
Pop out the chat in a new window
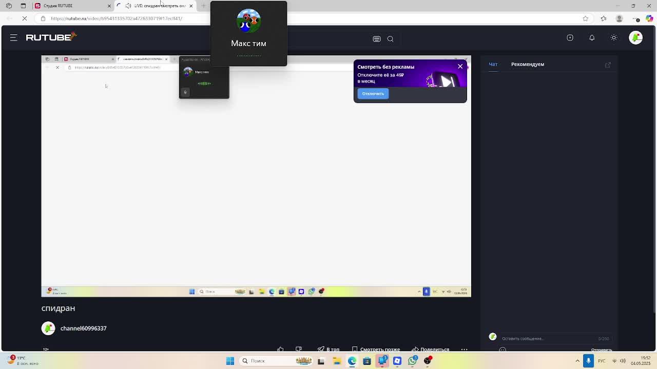click(x=608, y=65)
